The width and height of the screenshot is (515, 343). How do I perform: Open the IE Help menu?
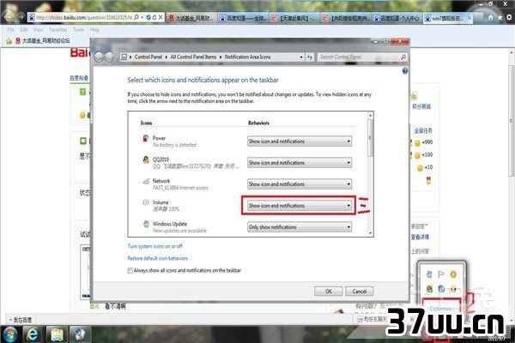(x=94, y=29)
